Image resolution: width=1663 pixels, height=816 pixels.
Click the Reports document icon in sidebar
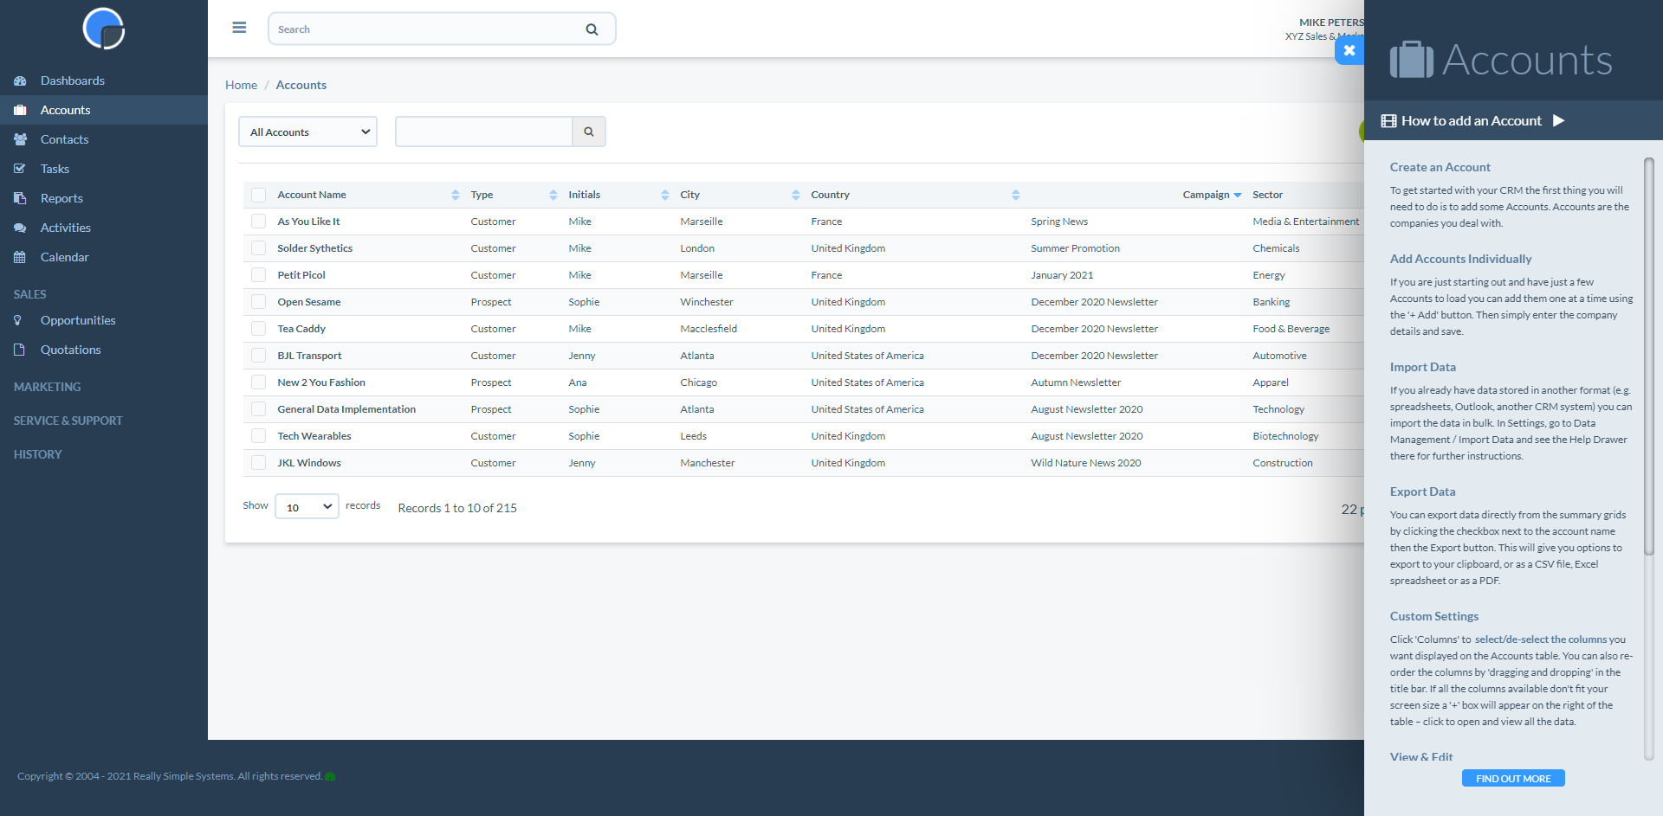tap(20, 198)
